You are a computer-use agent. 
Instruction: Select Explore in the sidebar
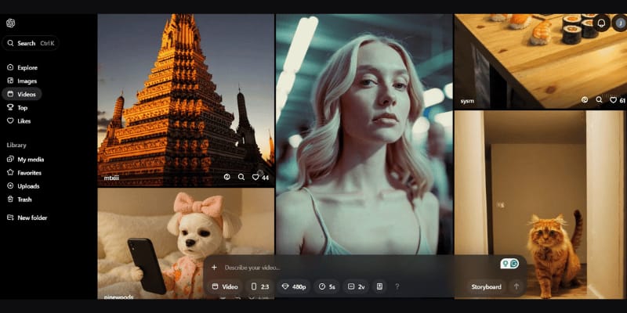click(x=27, y=67)
